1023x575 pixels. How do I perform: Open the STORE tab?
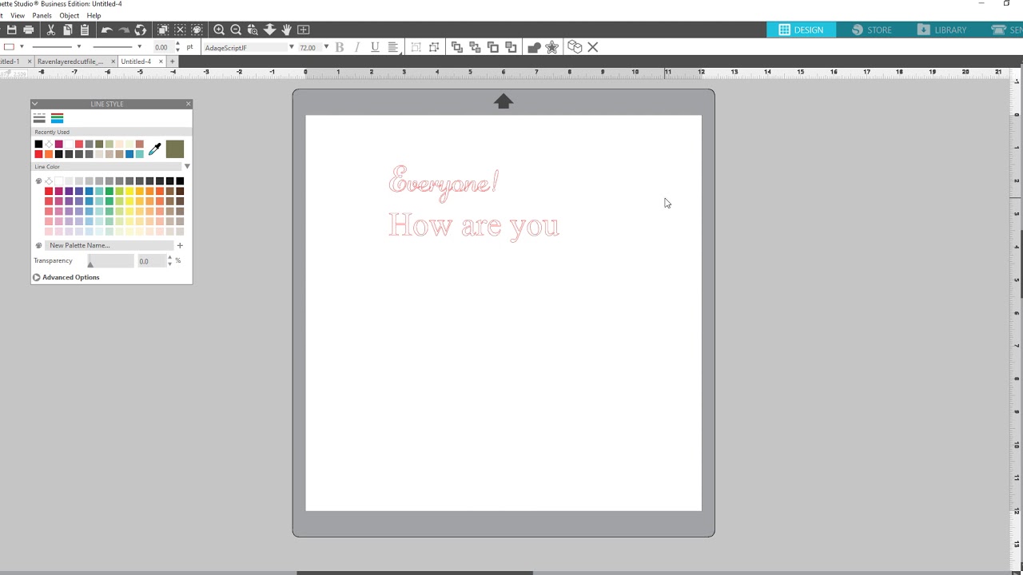[872, 30]
